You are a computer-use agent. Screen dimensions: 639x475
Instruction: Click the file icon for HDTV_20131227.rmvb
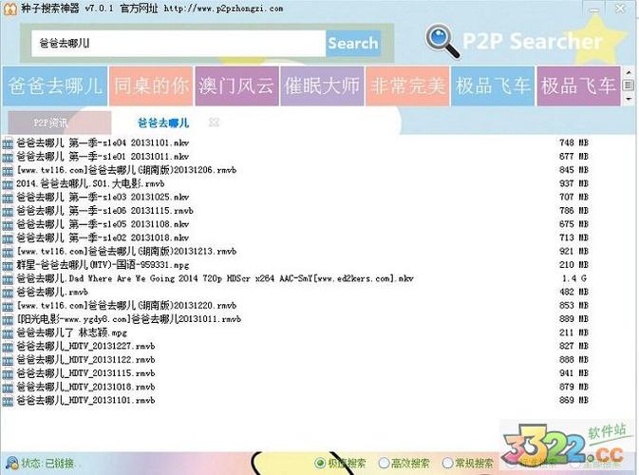pyautogui.click(x=8, y=347)
